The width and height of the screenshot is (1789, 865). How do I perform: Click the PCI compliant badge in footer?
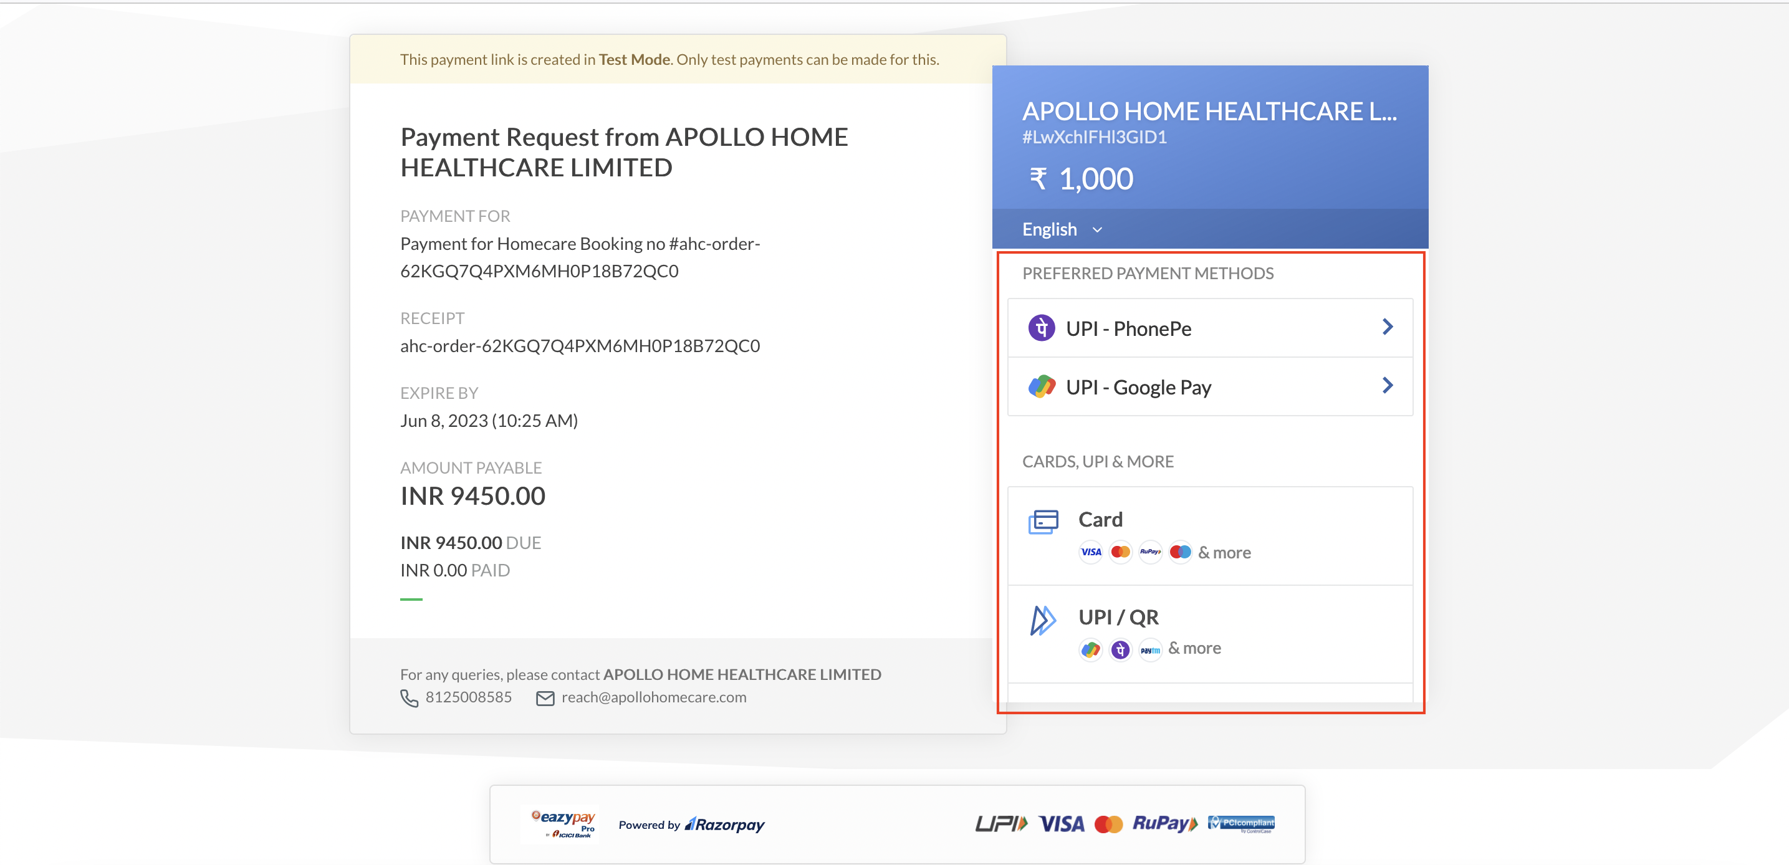1240,824
